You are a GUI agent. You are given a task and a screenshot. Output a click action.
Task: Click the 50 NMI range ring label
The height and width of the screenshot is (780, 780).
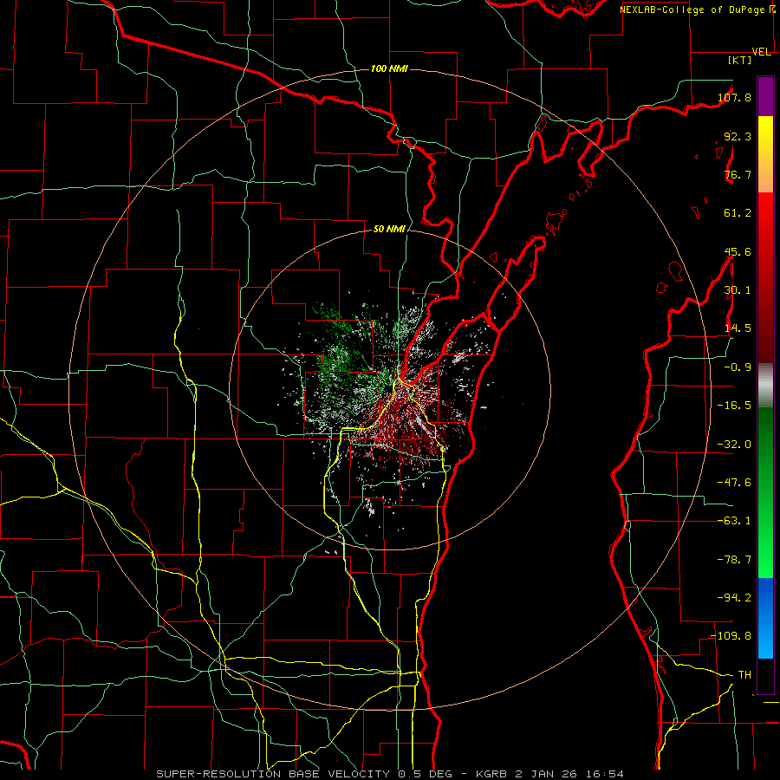click(389, 230)
